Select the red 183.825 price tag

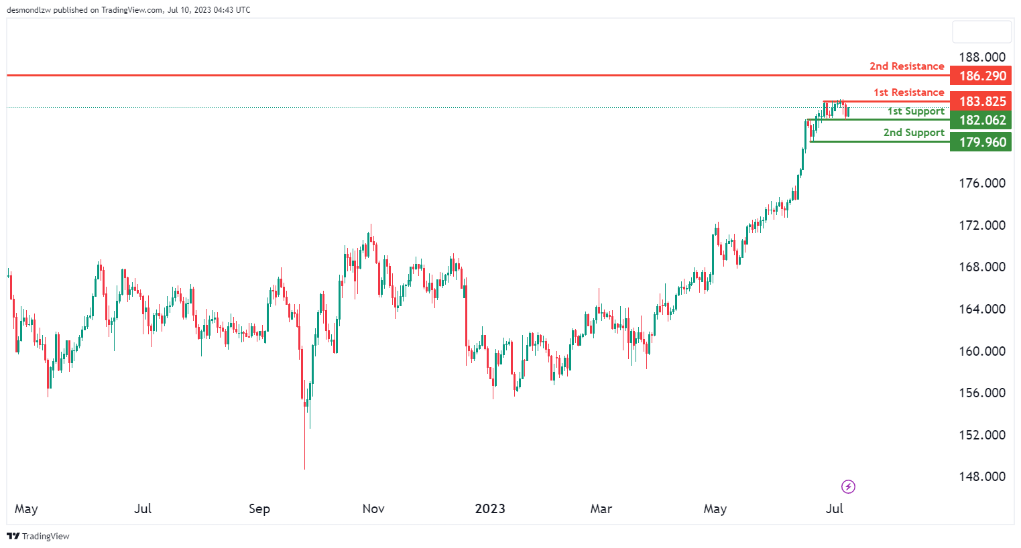(981, 101)
